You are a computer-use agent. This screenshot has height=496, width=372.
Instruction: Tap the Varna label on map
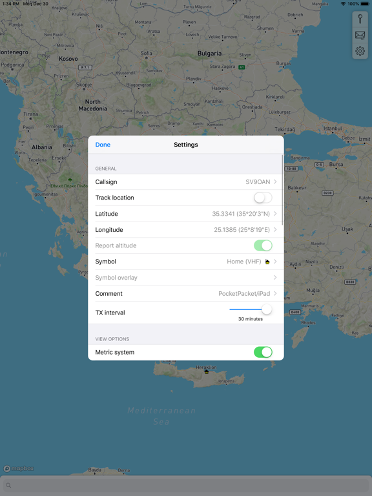(298, 31)
